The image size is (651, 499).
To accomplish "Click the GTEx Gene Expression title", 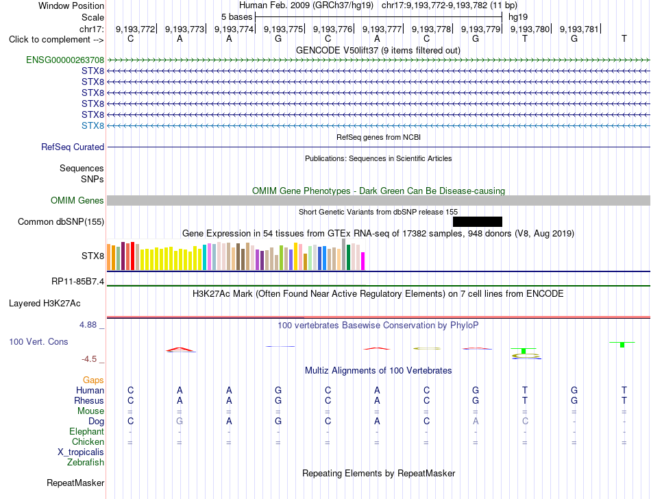I will pyautogui.click(x=378, y=233).
